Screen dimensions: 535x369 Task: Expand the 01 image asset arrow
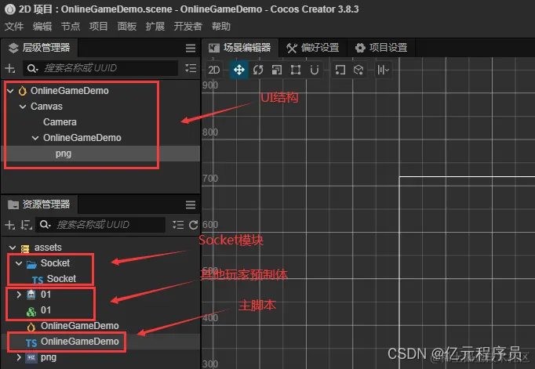19,295
